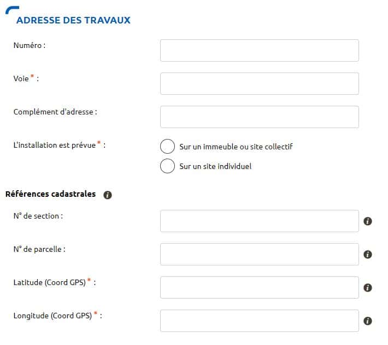The image size is (388, 345).
Task: Click into the Voie text box
Action: click(x=259, y=83)
